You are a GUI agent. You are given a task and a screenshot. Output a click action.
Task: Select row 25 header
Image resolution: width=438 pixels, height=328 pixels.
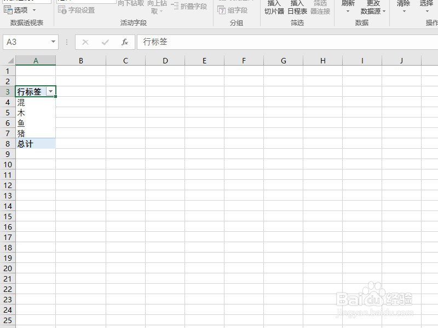pos(8,320)
